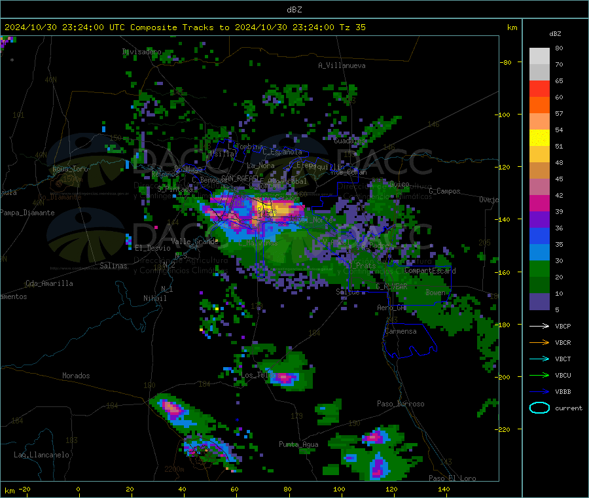This screenshot has height=498, width=589.
Task: Click the -140 tick on right axis
Action: 504,219
